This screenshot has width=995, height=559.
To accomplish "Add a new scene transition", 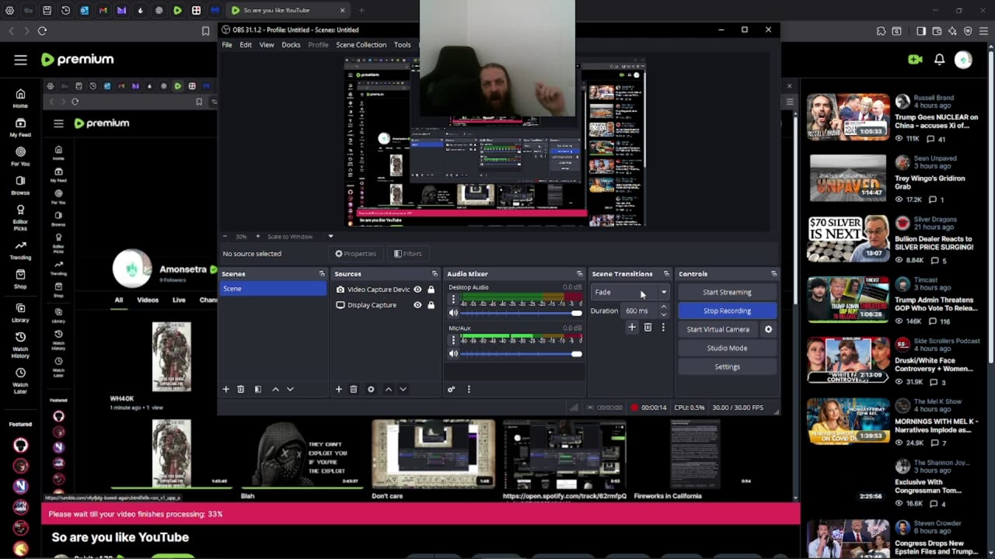I will (x=632, y=328).
